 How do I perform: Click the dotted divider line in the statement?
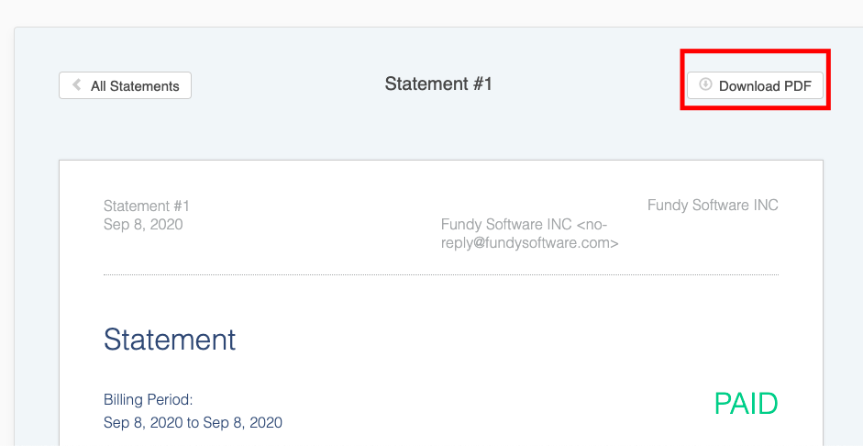pyautogui.click(x=441, y=274)
